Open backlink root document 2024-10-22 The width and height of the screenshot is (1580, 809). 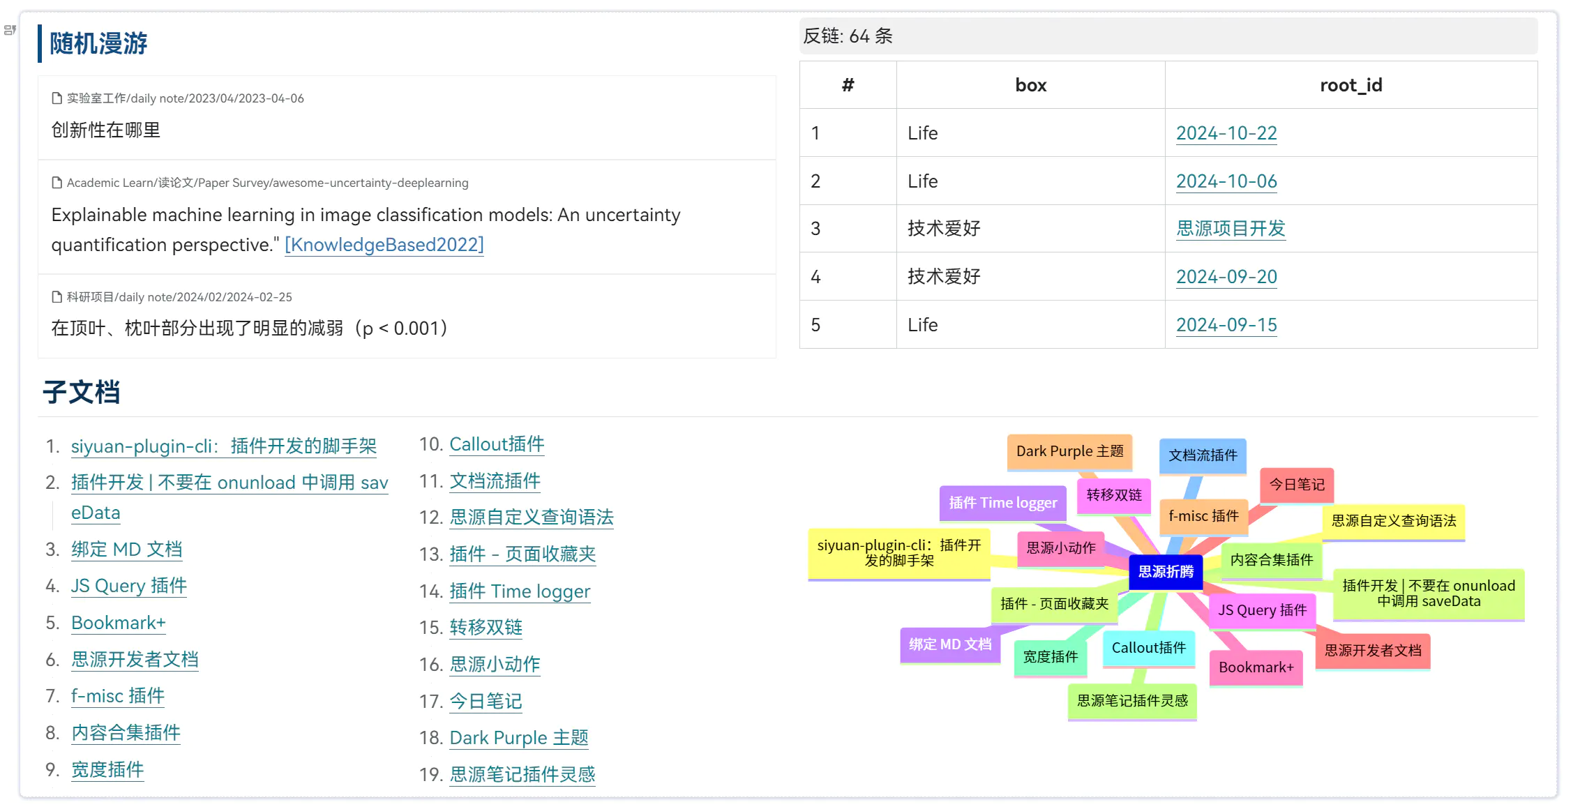[1226, 133]
